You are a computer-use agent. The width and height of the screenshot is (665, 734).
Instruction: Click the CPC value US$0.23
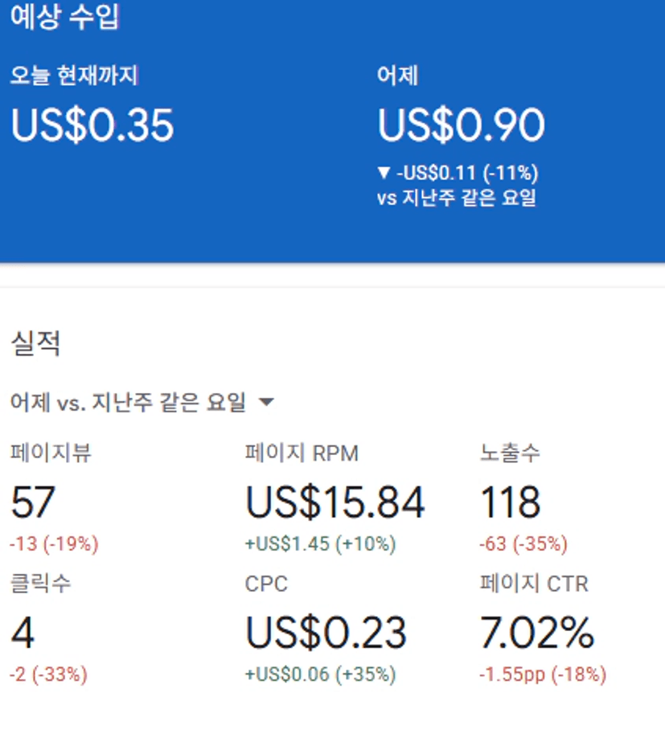tap(326, 634)
